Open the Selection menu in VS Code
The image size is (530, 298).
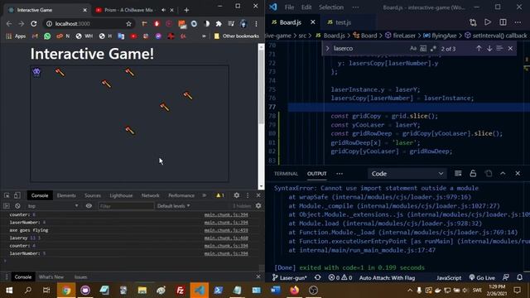tap(331, 7)
